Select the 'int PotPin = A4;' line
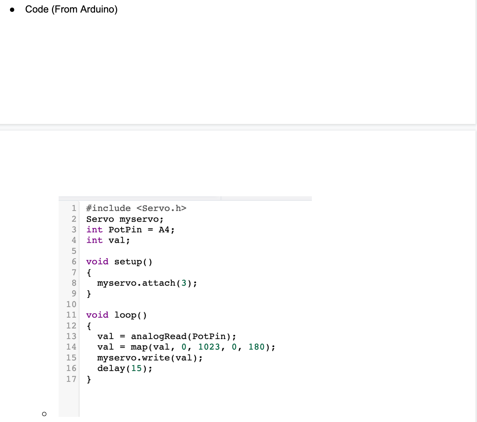The image size is (477, 422). pos(130,230)
